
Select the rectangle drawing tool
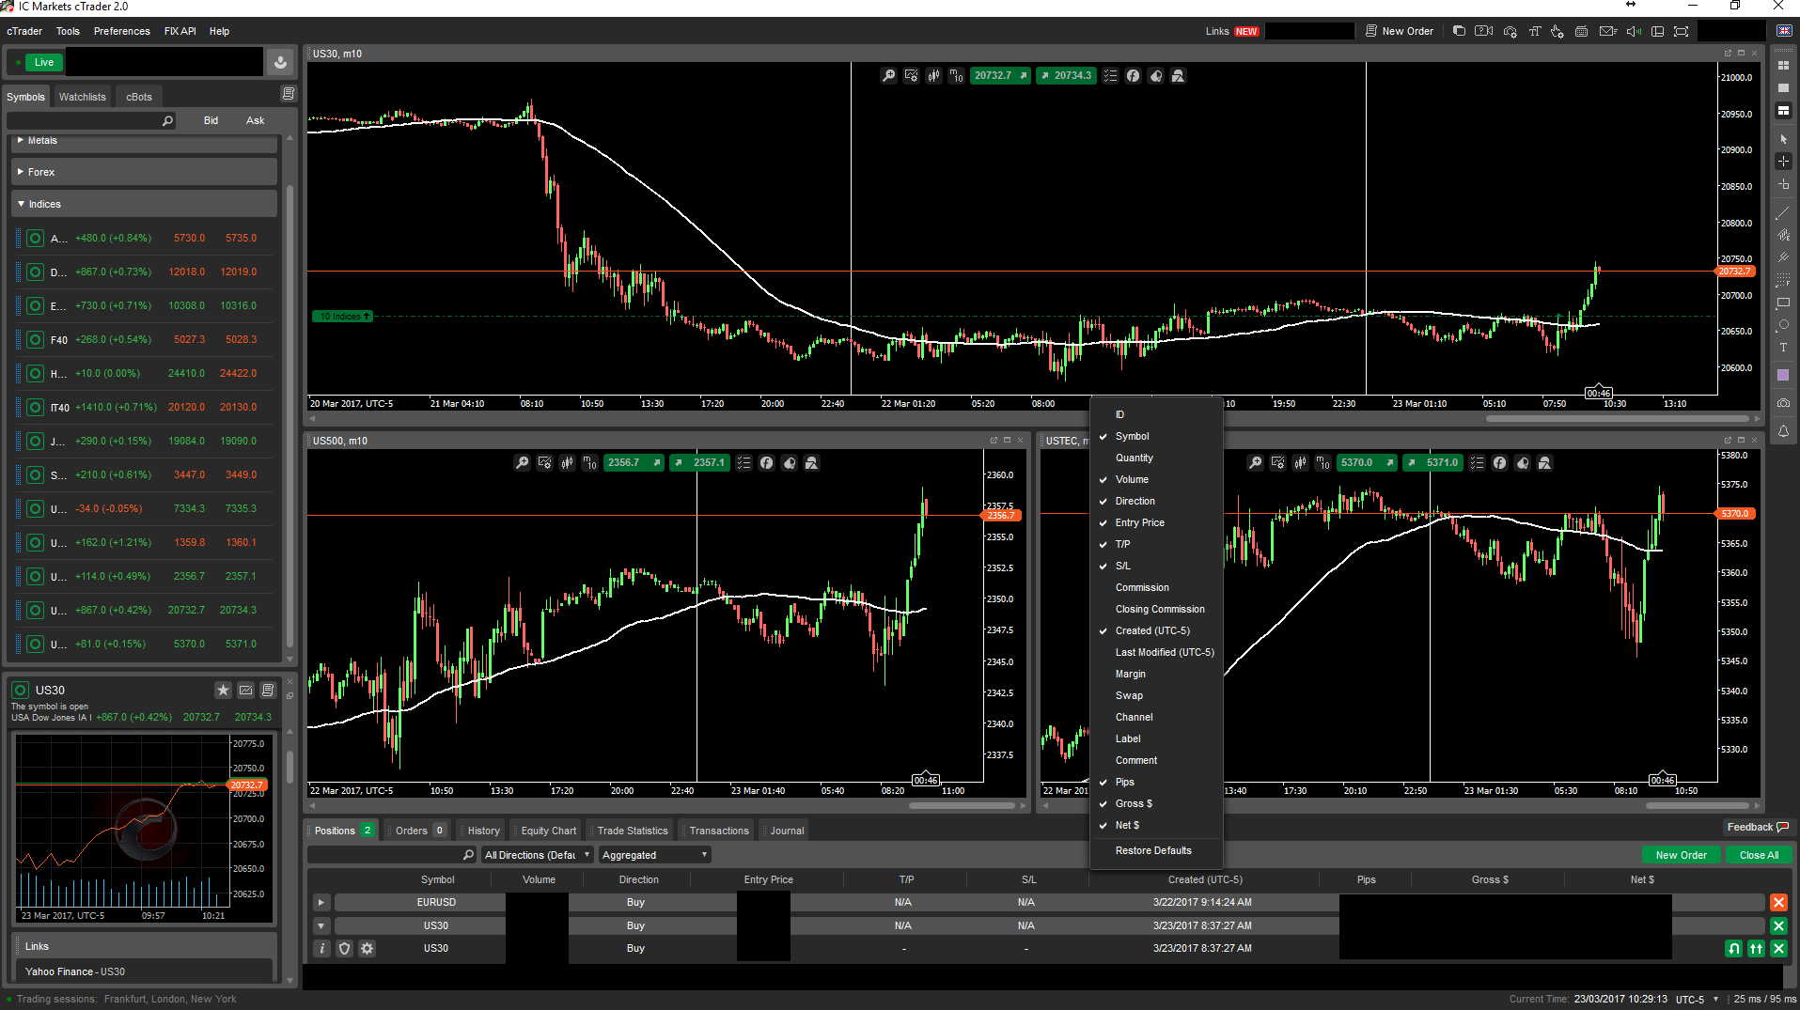pos(1783,303)
